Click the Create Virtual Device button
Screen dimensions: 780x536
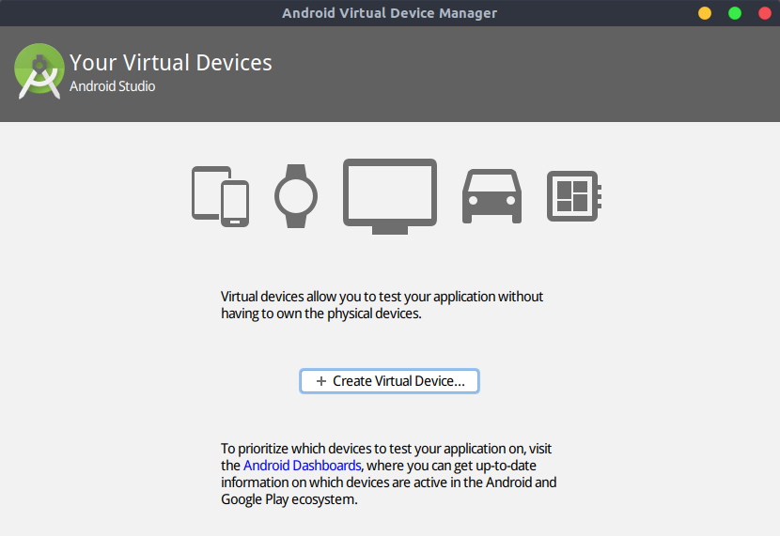tap(389, 381)
